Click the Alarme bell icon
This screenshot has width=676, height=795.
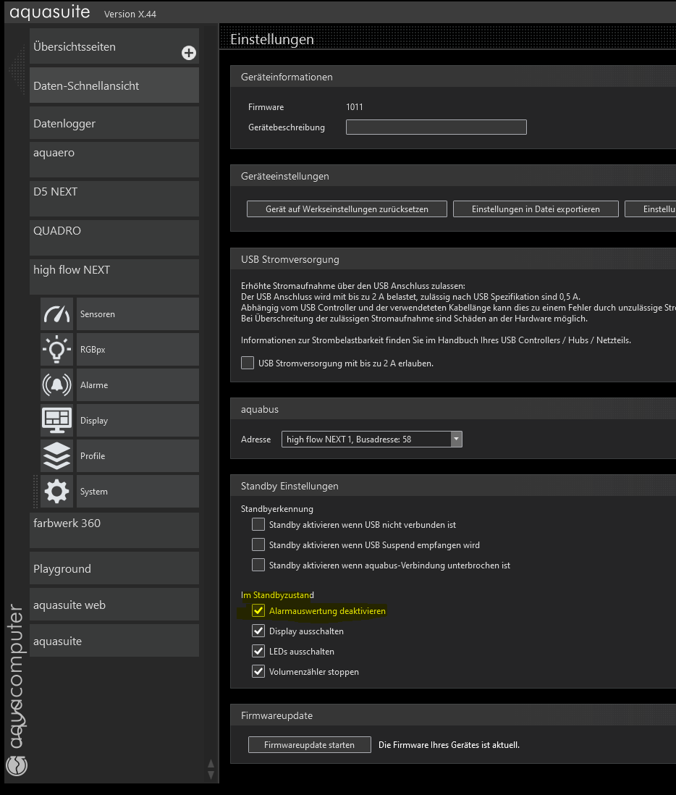[57, 385]
